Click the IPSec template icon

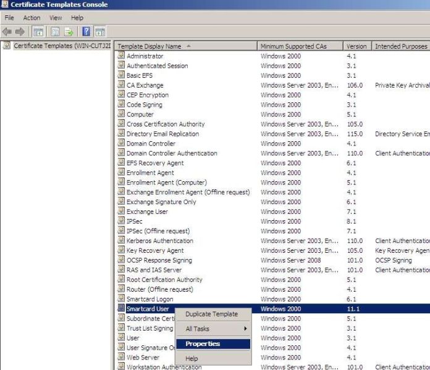(121, 221)
